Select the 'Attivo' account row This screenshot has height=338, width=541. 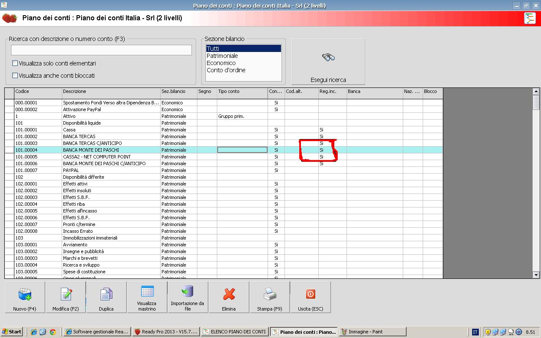coord(224,116)
